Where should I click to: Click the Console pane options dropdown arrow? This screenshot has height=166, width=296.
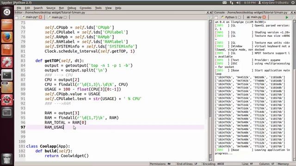291,12
